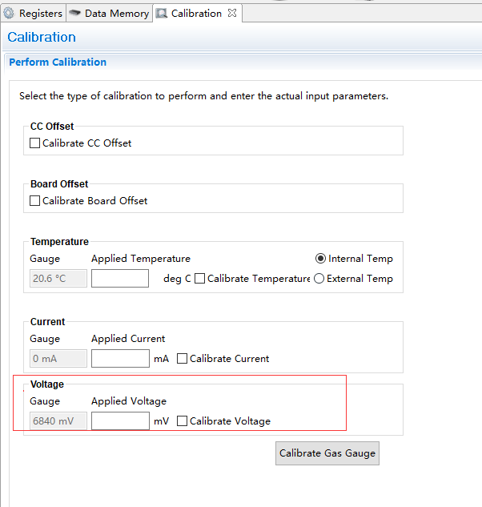Toggle the Calibrate Current checkbox

click(x=183, y=359)
